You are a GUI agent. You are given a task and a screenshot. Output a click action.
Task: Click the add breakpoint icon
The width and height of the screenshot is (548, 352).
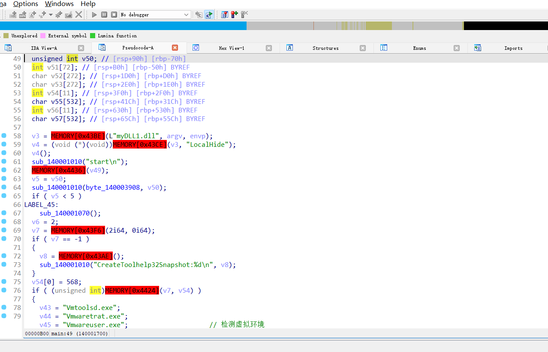[x=234, y=15]
